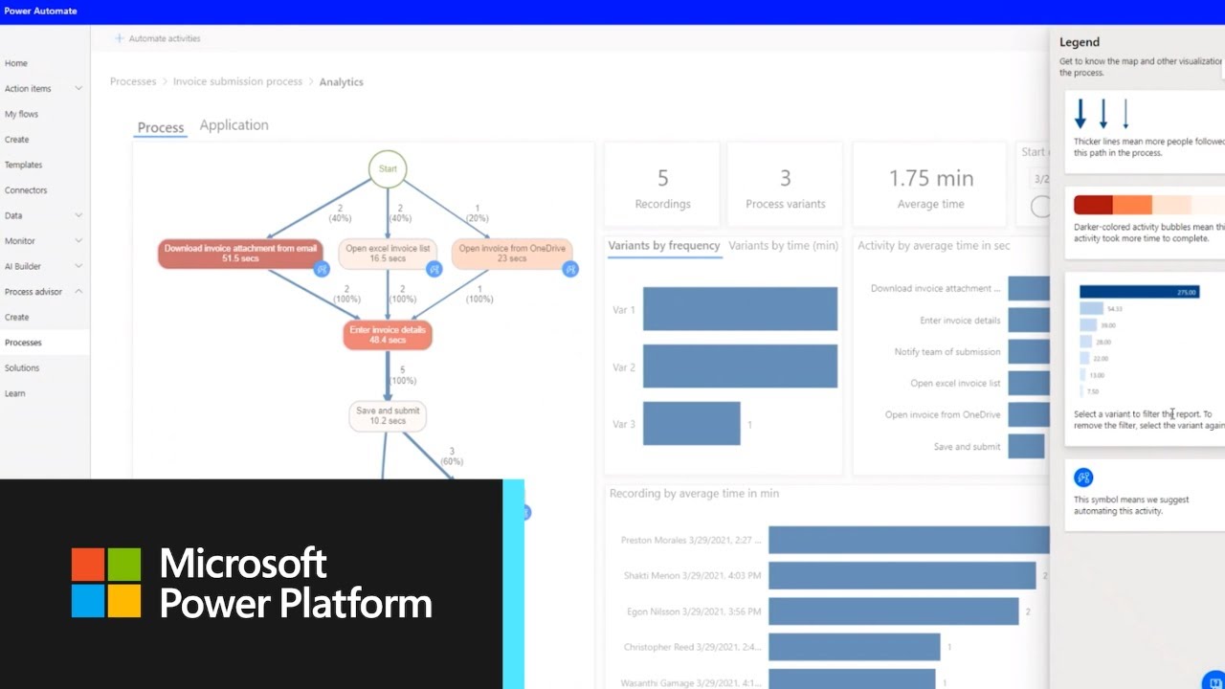Click the Automate activities button
1225x689 pixels.
(x=157, y=38)
